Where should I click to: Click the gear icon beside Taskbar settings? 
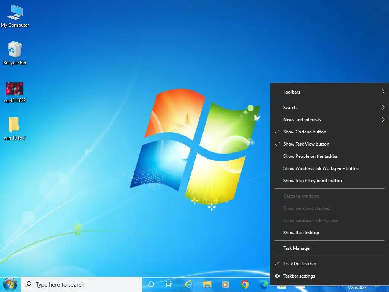pos(277,276)
